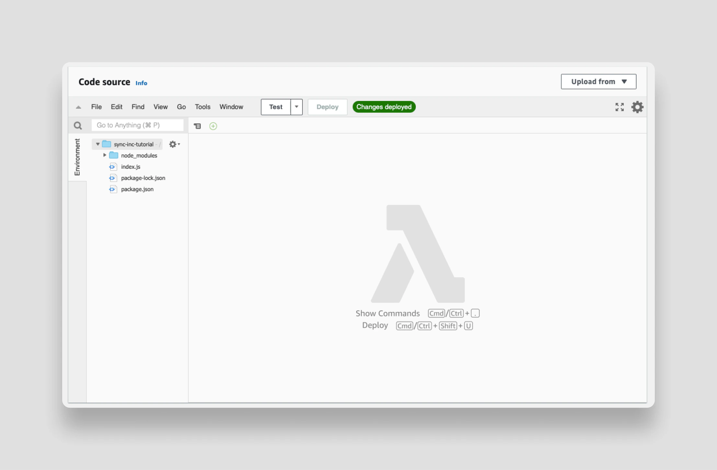The height and width of the screenshot is (470, 717).
Task: Open editor settings gear icon
Action: tap(637, 107)
